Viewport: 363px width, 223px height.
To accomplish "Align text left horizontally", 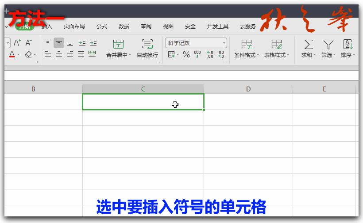I will coord(48,54).
